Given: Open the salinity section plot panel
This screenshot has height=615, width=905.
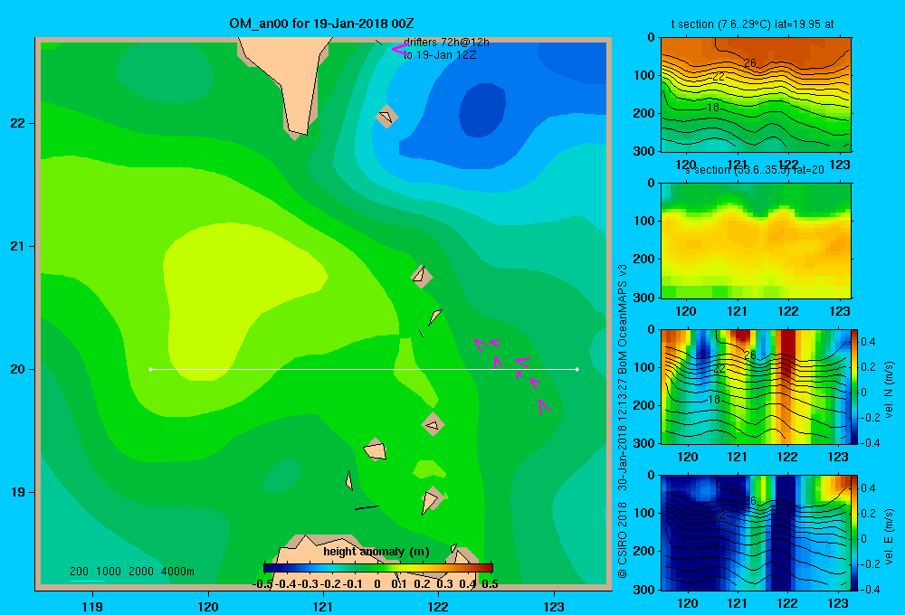Looking at the screenshot, I should click(x=756, y=241).
